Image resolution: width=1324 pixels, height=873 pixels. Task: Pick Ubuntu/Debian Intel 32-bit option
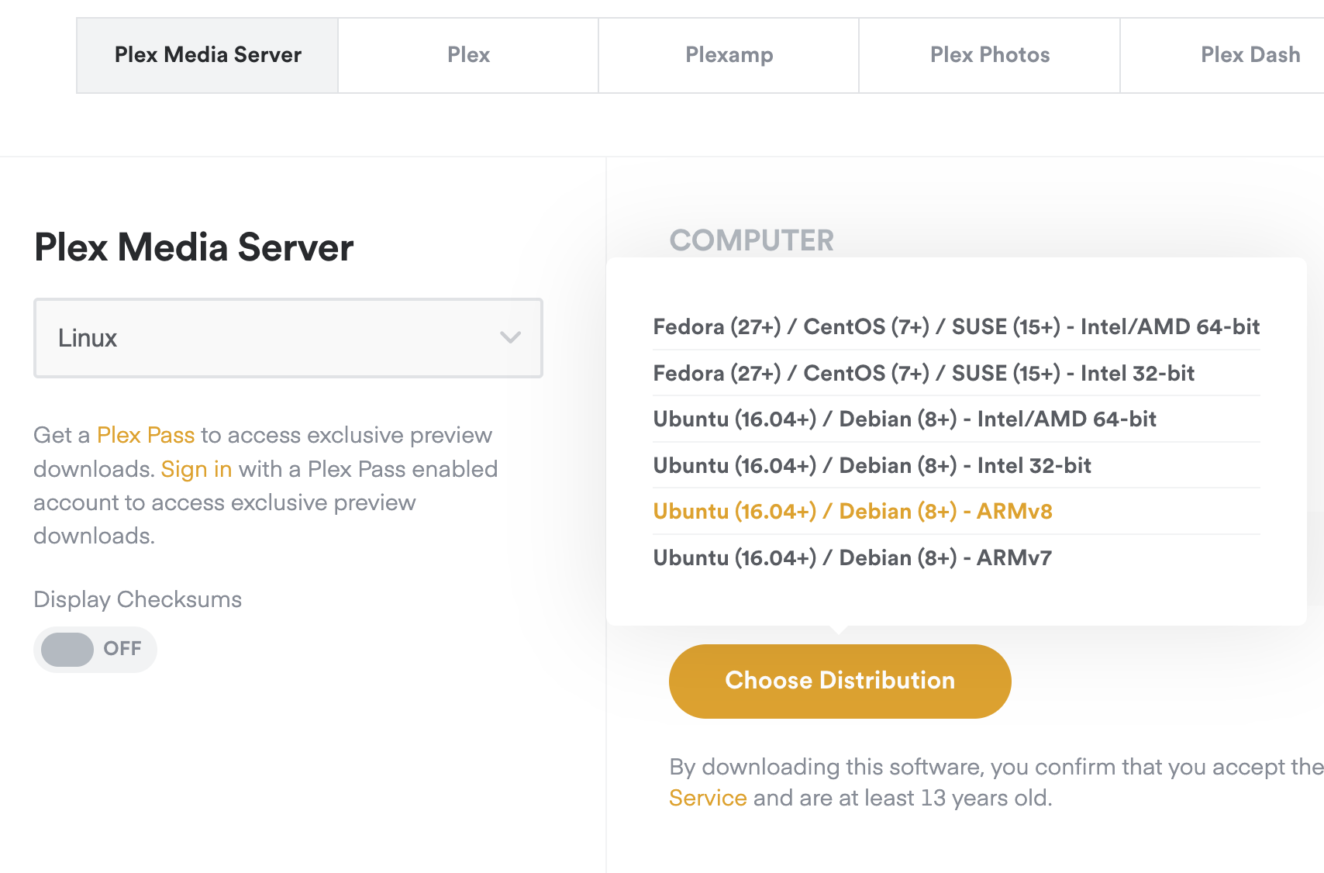[x=872, y=465]
